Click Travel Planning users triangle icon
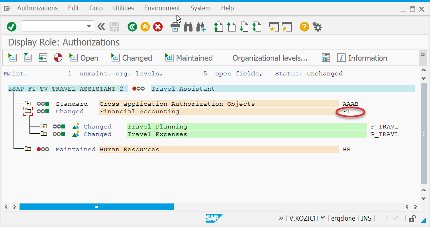Image resolution: width=430 pixels, height=227 pixels. 76,126
